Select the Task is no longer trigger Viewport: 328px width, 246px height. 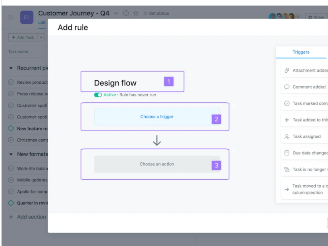tap(304, 169)
